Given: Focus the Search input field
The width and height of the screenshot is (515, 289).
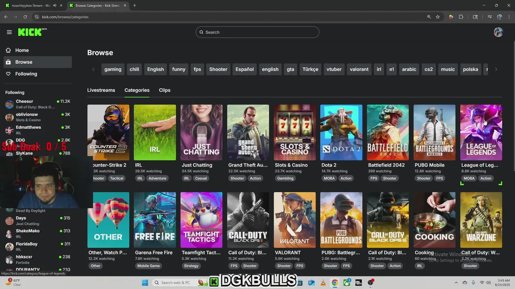Looking at the screenshot, I should point(257,32).
